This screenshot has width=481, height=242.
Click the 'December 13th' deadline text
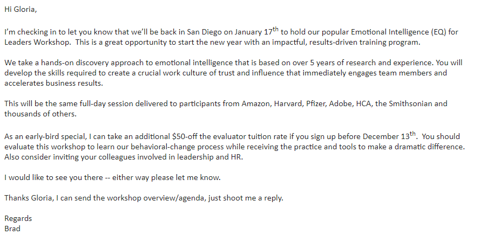[x=389, y=136]
